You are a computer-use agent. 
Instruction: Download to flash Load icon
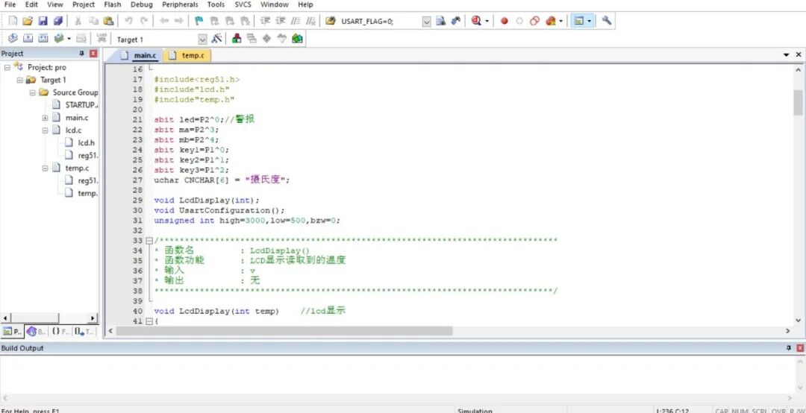(x=101, y=39)
